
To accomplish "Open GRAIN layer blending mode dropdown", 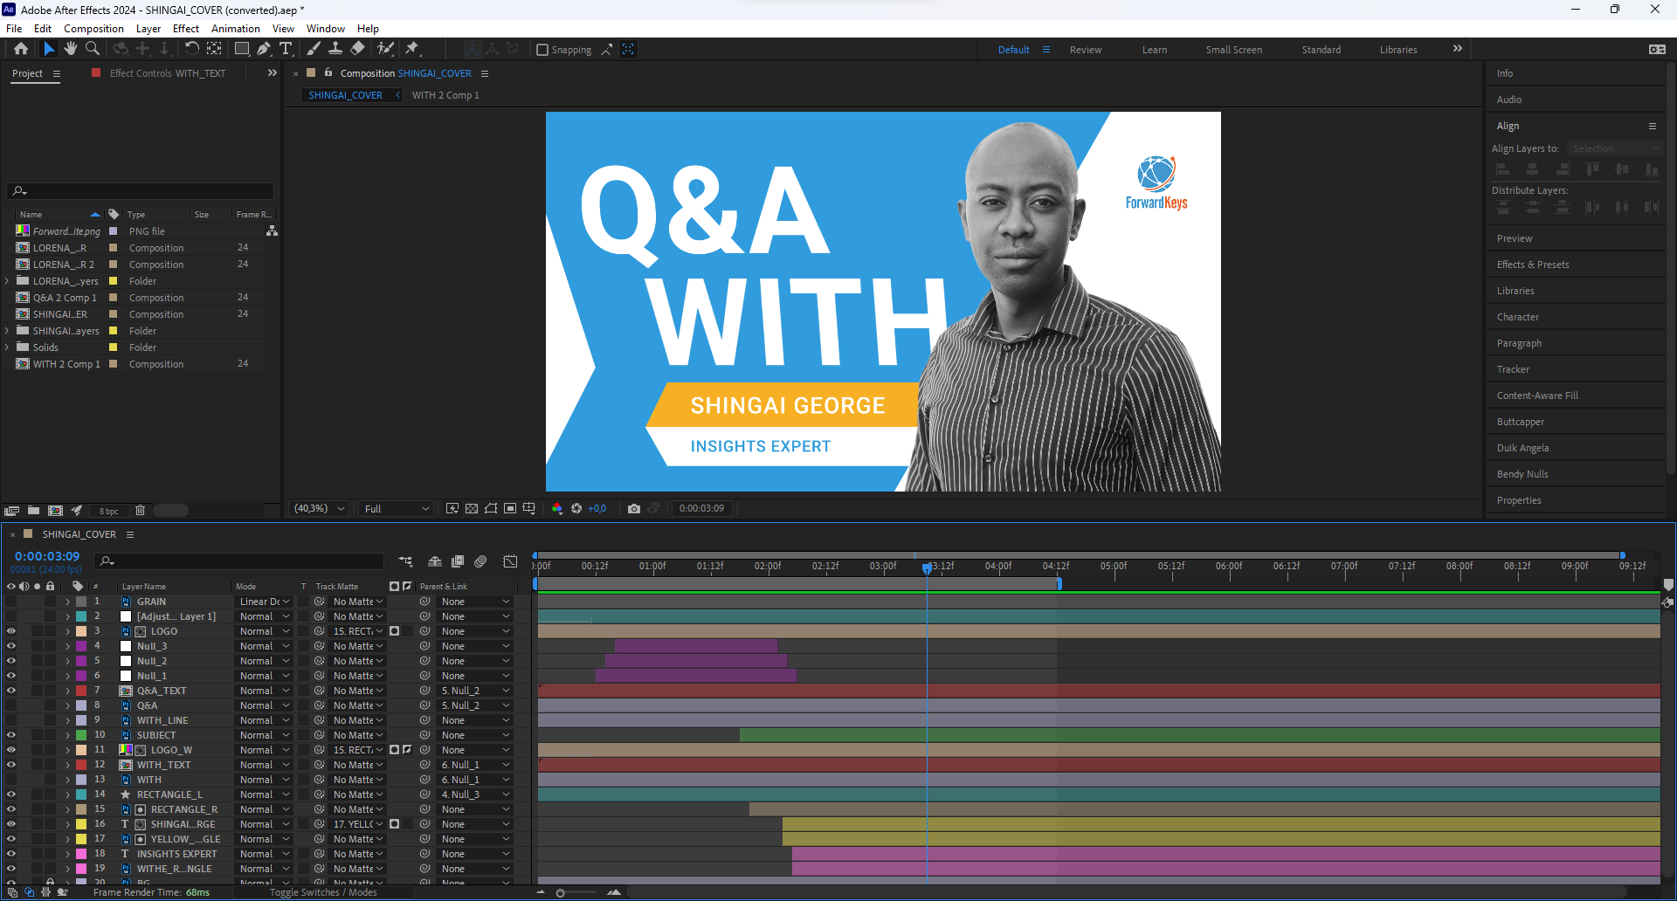I will pyautogui.click(x=264, y=602).
